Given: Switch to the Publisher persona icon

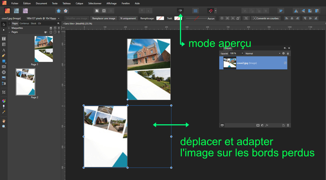Looking at the screenshot, I should [7, 11].
